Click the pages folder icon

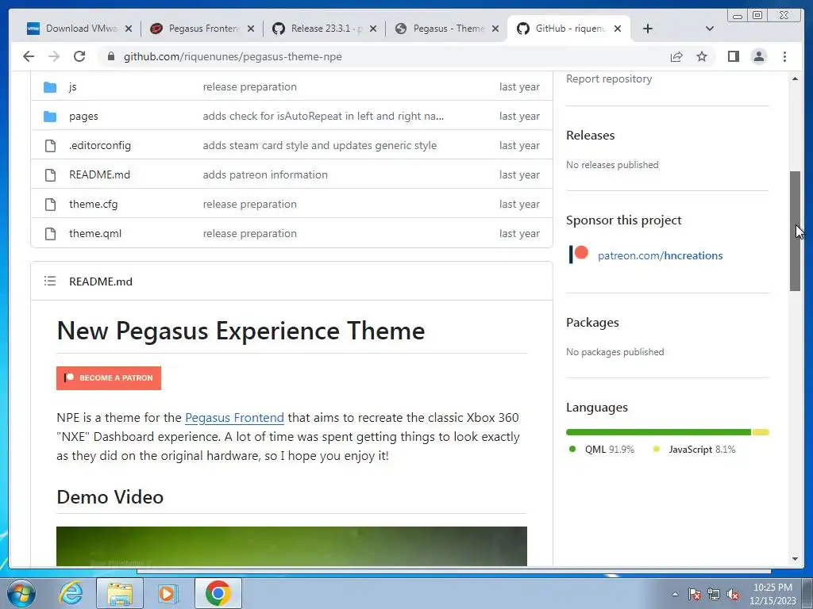[50, 117]
